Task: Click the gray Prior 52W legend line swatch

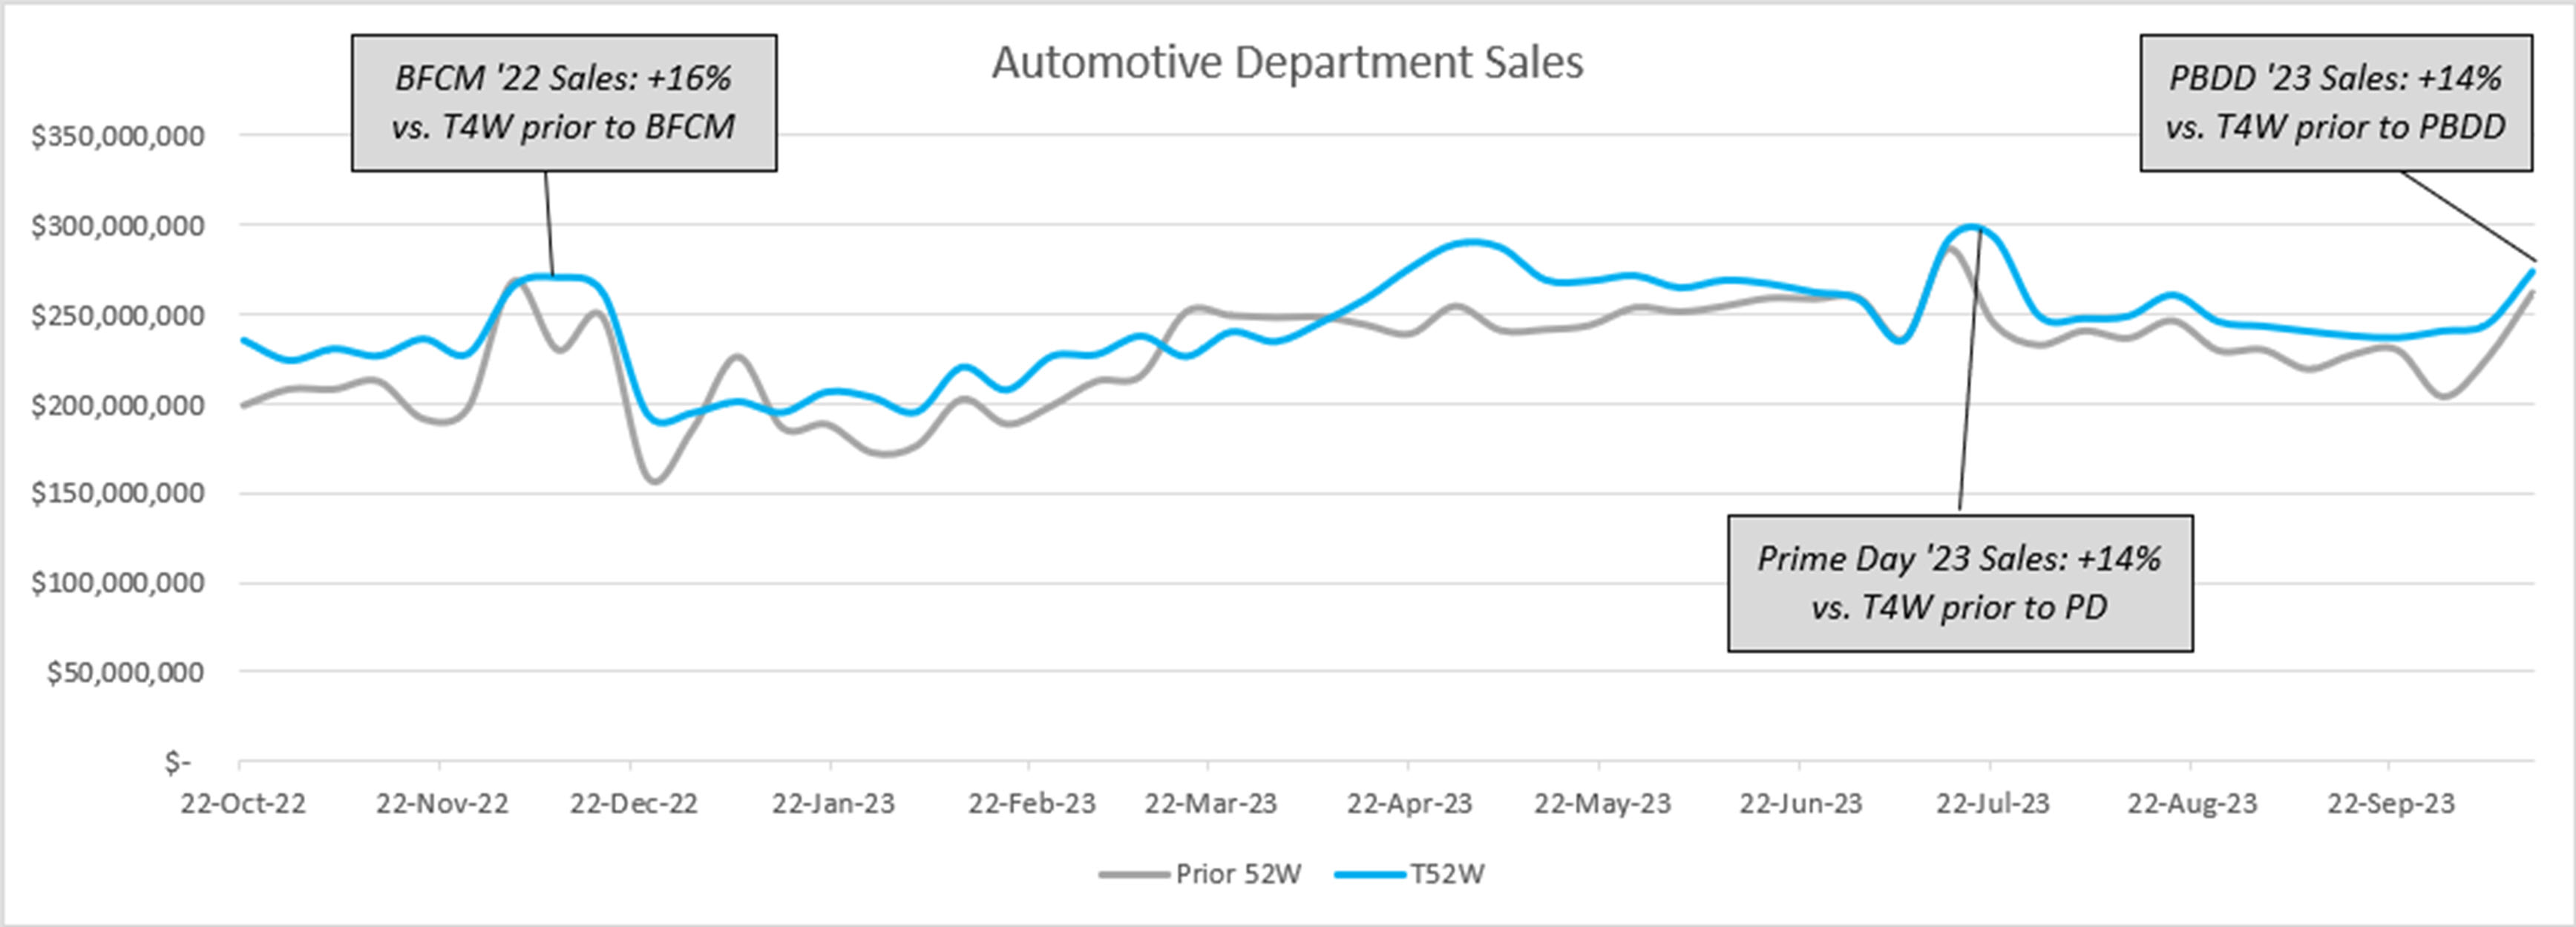Action: coord(1133,874)
